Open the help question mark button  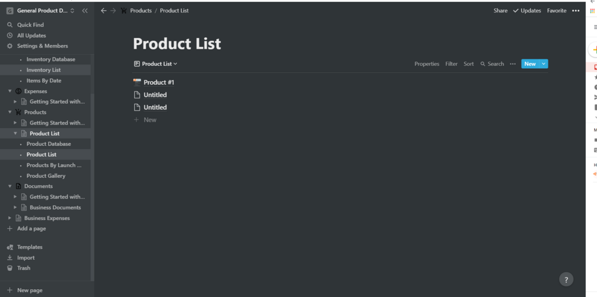(566, 280)
